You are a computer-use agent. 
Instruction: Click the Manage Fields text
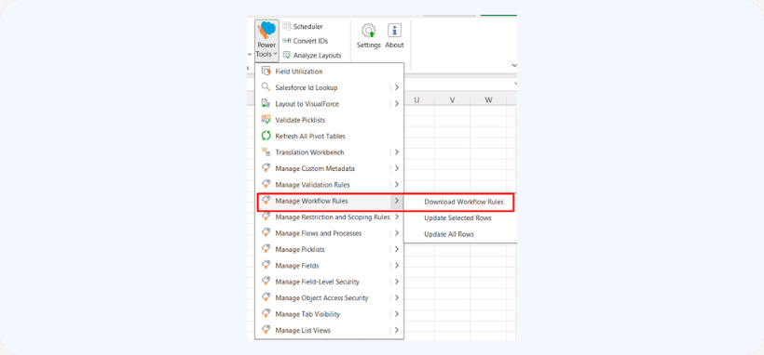tap(297, 266)
